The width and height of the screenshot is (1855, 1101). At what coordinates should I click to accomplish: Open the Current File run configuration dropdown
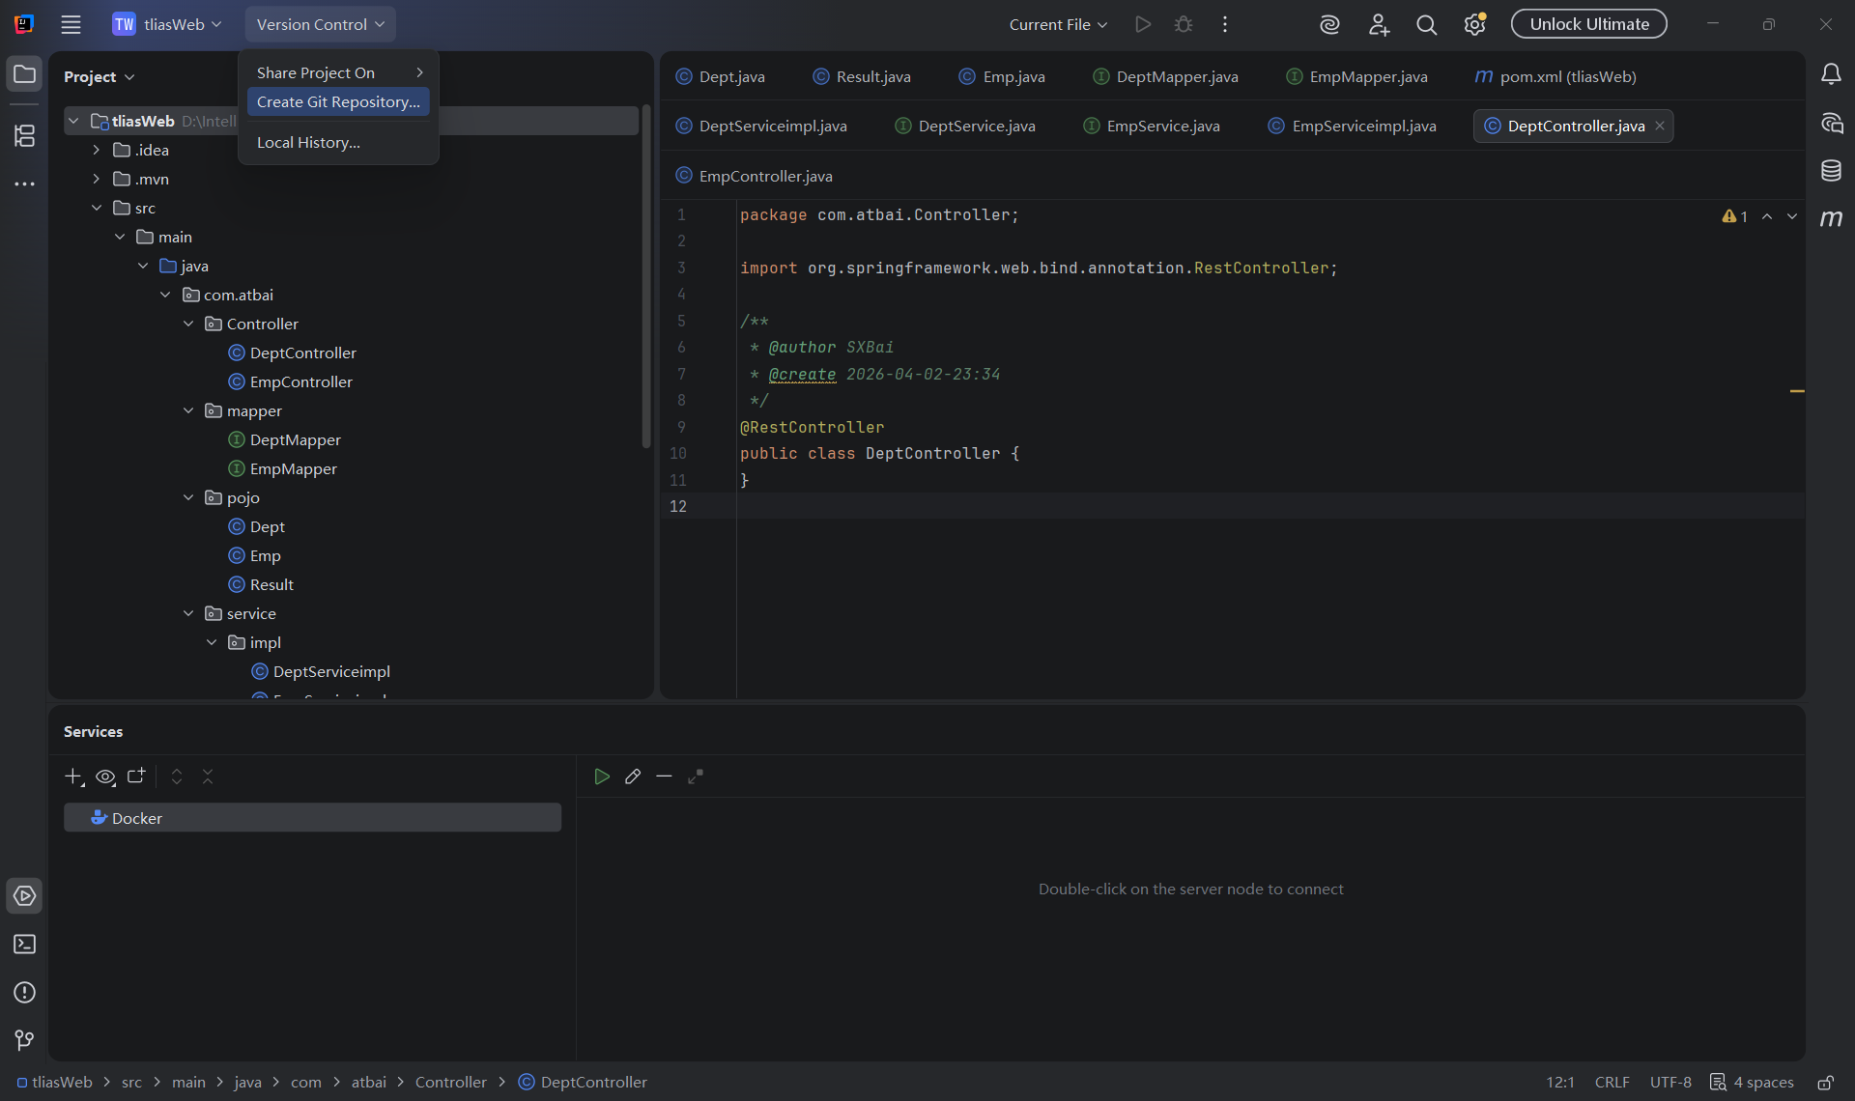click(1058, 24)
